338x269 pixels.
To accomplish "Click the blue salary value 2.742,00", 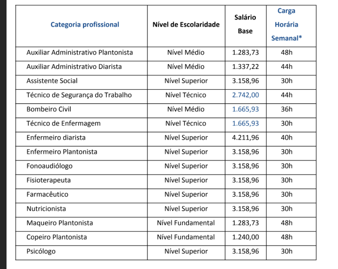I will (x=245, y=95).
